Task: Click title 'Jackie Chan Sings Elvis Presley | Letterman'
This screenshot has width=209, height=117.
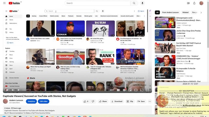Action: point(188,32)
